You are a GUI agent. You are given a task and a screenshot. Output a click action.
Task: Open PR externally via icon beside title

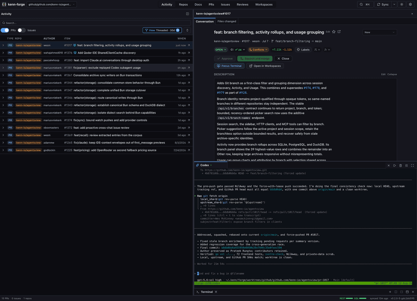[339, 32]
